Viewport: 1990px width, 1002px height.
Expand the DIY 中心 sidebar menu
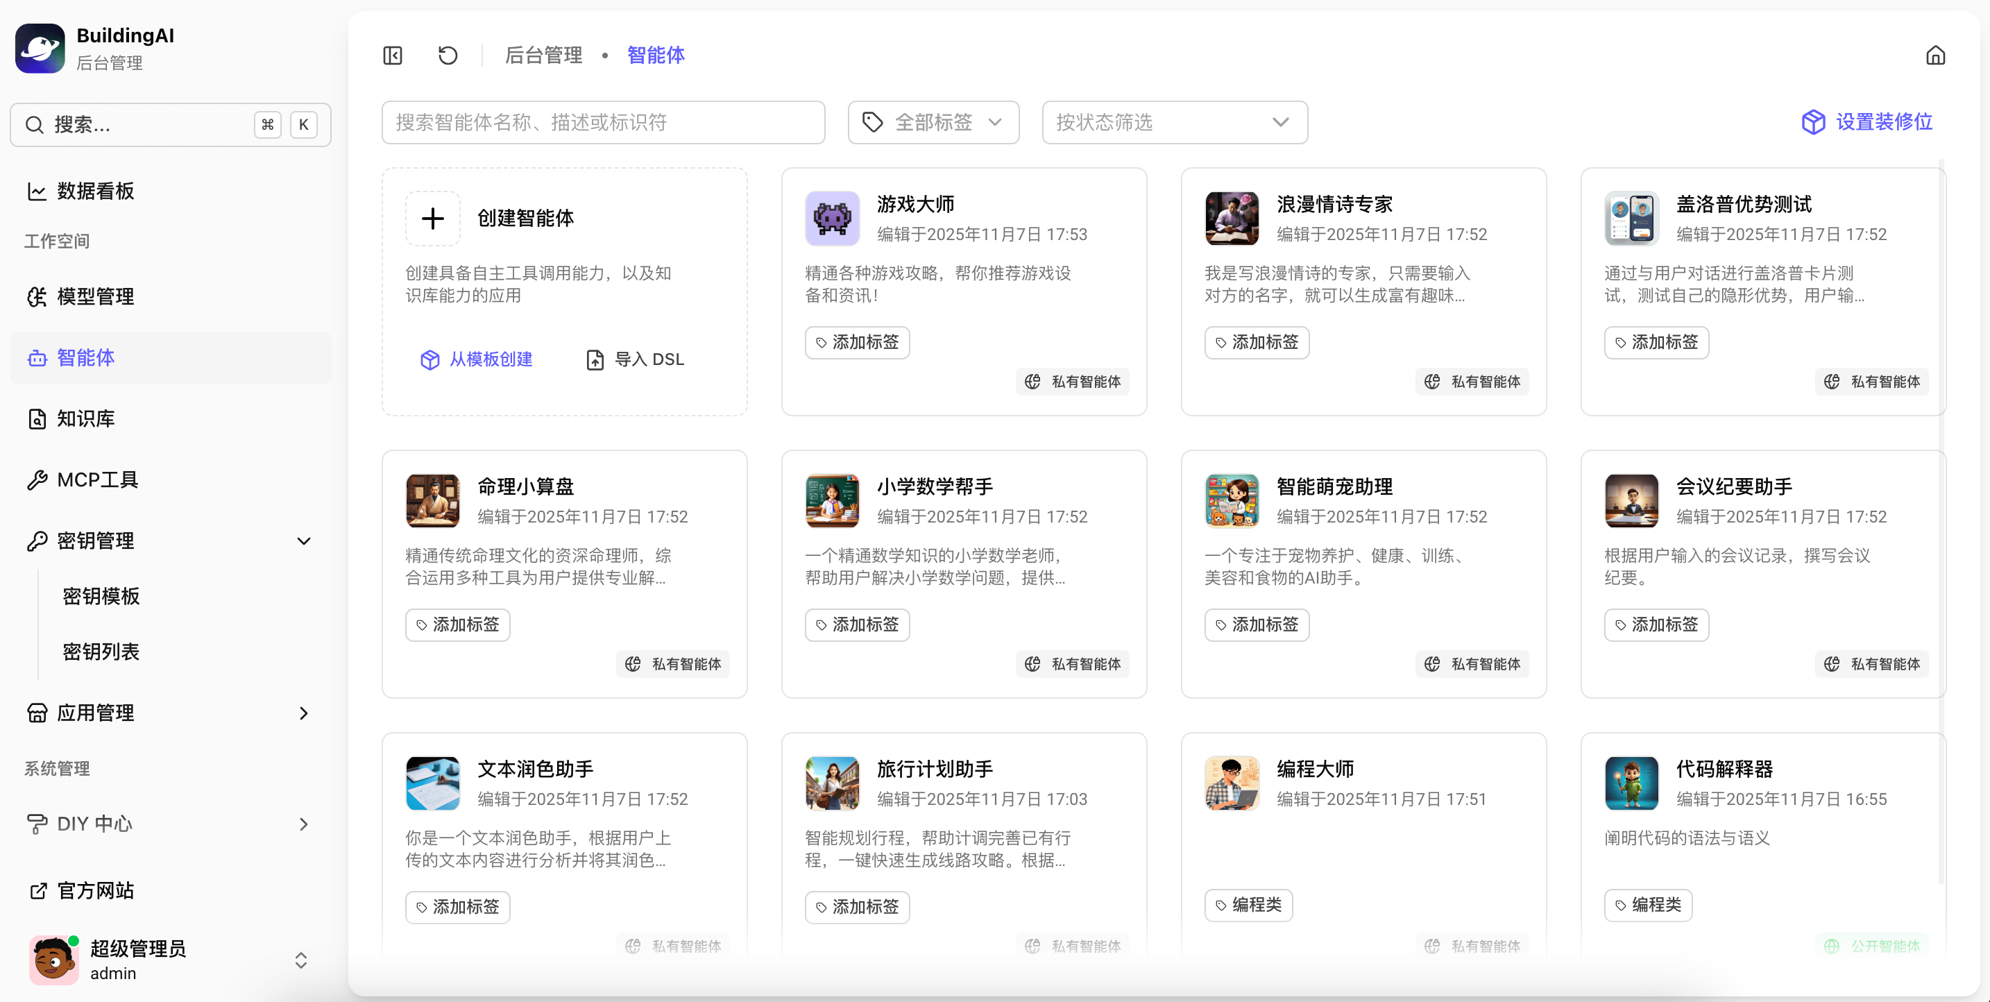pos(304,824)
